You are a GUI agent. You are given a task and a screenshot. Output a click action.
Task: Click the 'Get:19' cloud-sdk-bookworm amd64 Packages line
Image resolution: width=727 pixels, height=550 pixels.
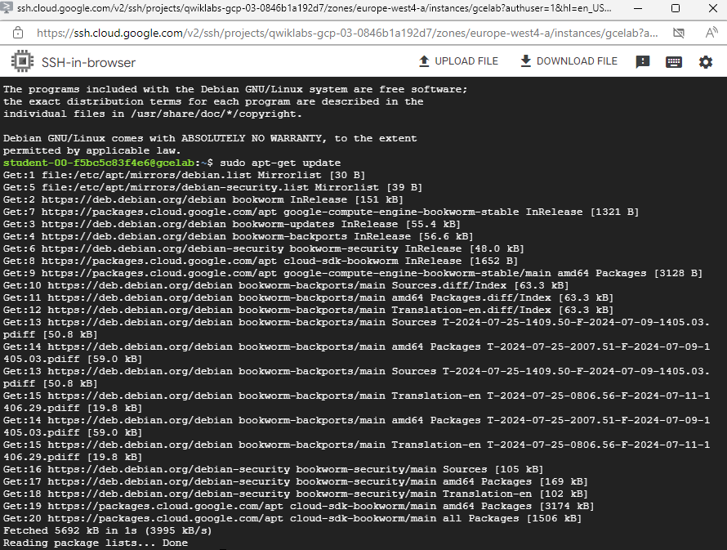299,506
